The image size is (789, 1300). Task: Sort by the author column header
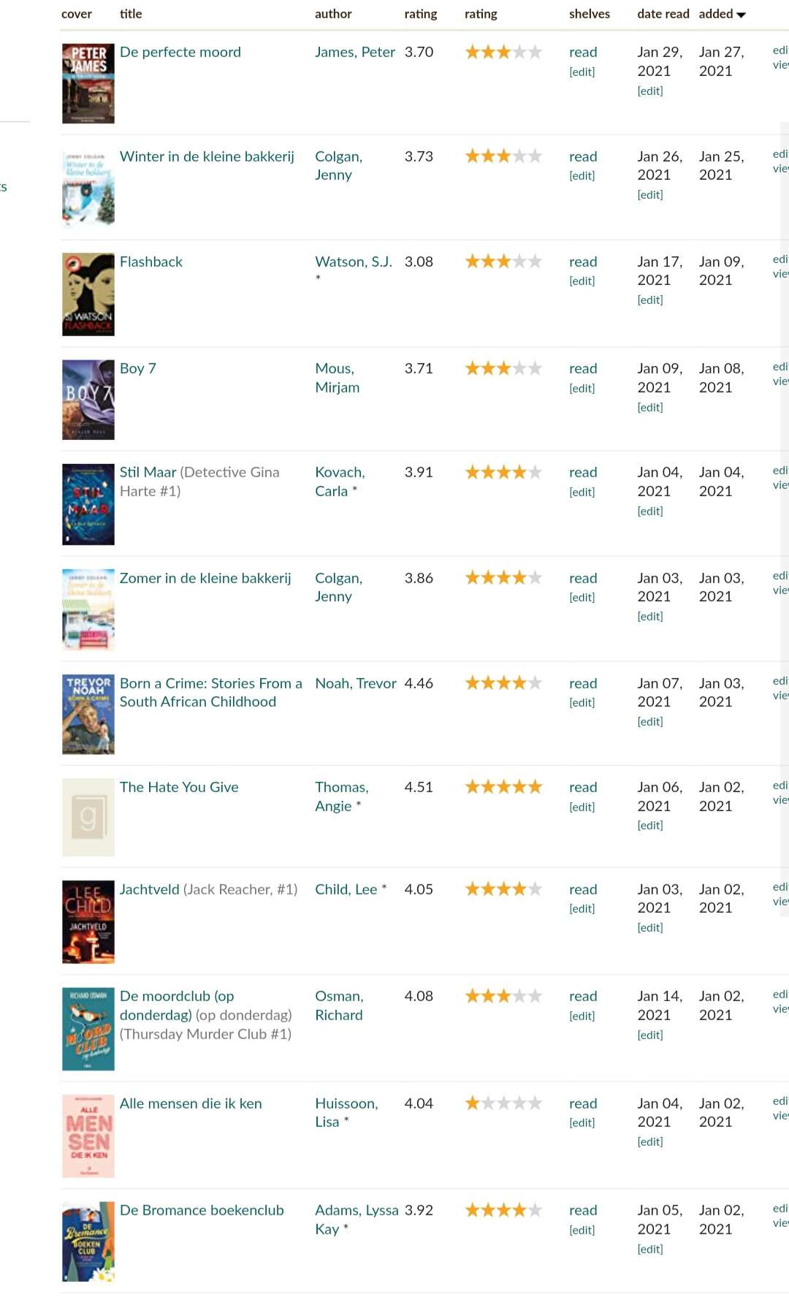click(333, 14)
